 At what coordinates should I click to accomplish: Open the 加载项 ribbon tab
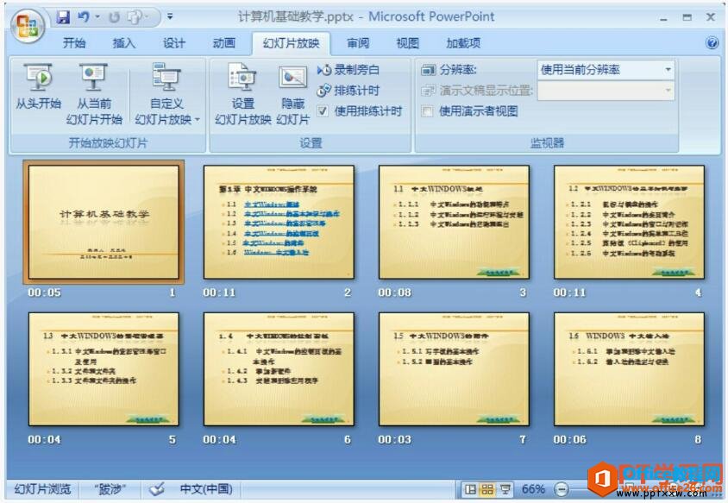pos(463,43)
